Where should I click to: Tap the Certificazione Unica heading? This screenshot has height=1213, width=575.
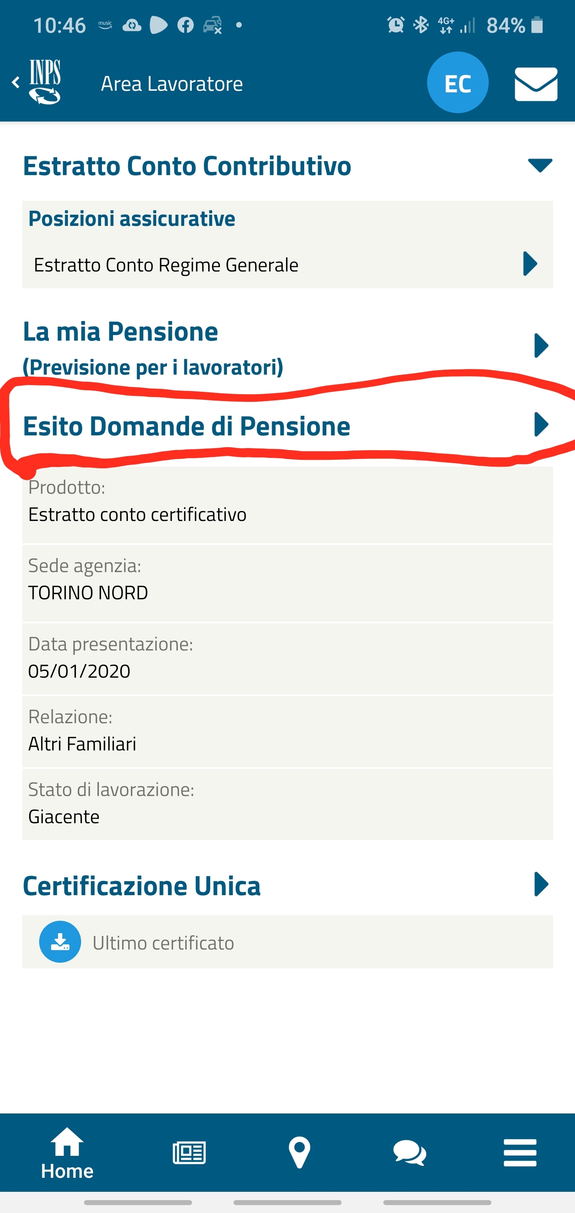point(141,886)
